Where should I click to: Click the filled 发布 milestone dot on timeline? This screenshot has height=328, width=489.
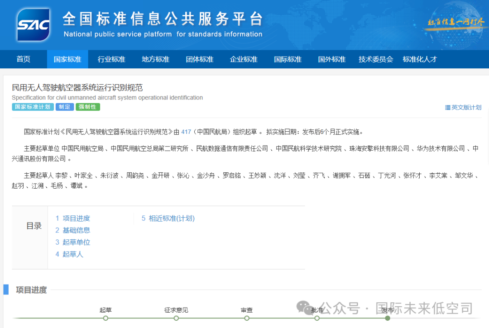(x=388, y=318)
